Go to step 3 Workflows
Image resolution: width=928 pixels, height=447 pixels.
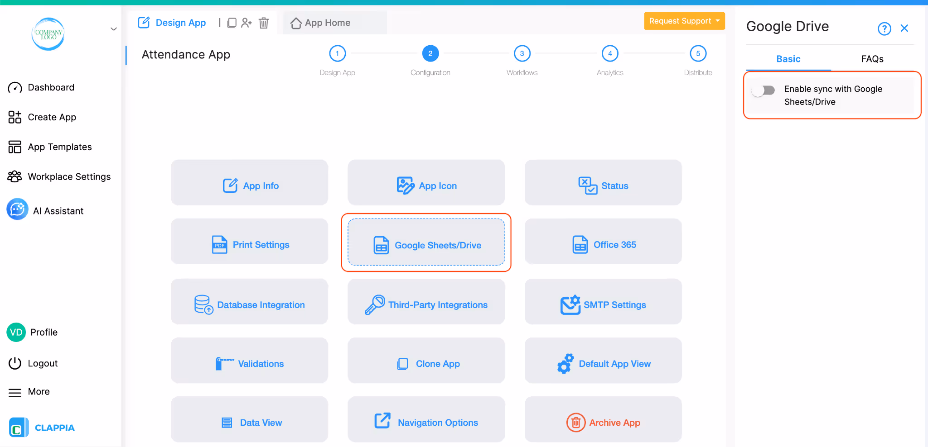(x=522, y=53)
